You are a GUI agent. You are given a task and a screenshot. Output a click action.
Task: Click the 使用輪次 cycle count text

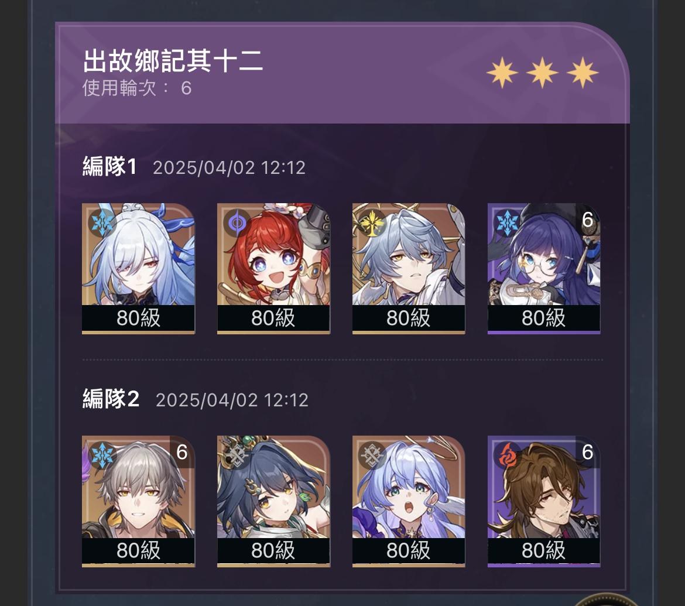coord(137,88)
